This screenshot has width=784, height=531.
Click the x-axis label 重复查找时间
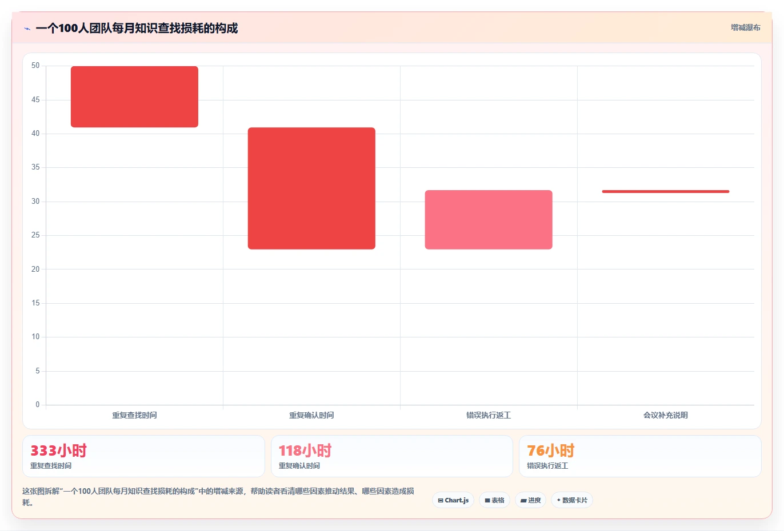click(134, 415)
